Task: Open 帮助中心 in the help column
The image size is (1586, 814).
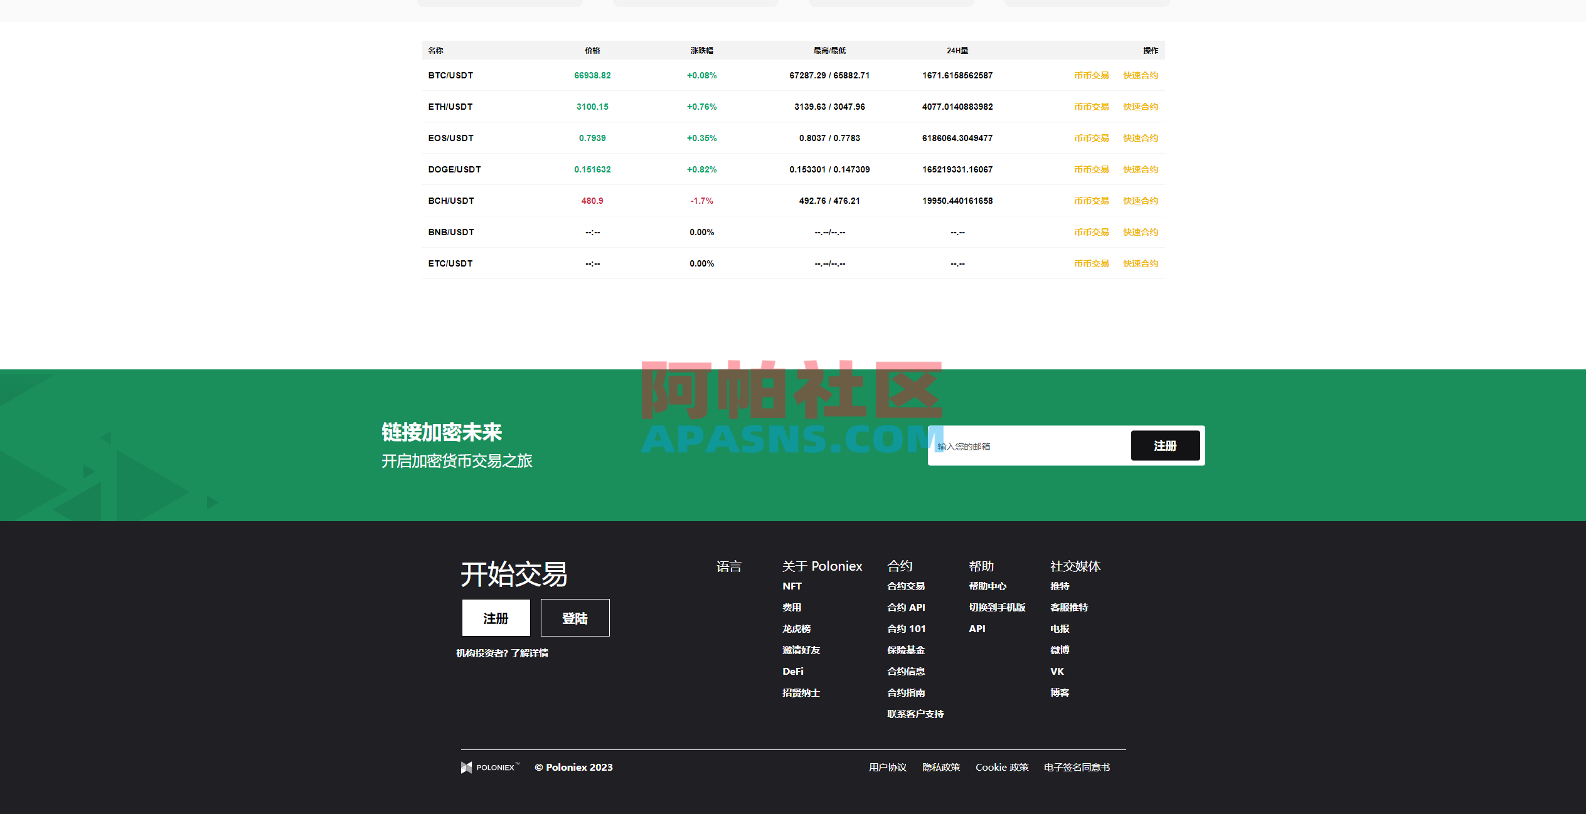Action: [x=987, y=586]
